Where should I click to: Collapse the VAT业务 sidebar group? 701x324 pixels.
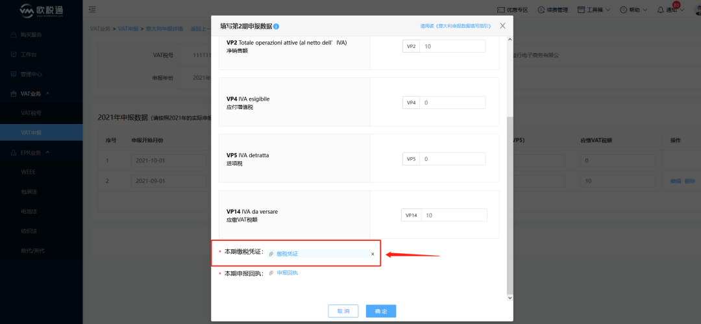[47, 93]
